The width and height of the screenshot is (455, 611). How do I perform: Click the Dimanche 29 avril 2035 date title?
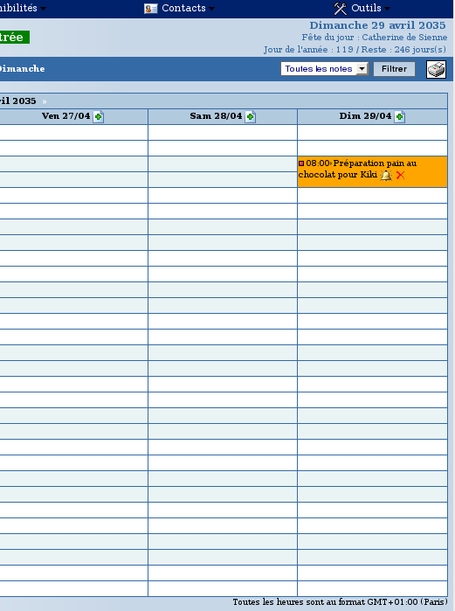point(377,25)
